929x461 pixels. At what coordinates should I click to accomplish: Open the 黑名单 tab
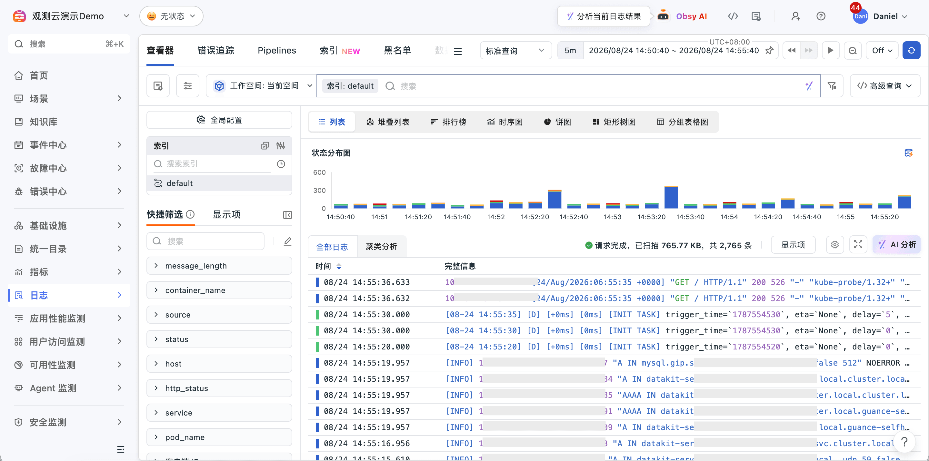[x=397, y=51]
